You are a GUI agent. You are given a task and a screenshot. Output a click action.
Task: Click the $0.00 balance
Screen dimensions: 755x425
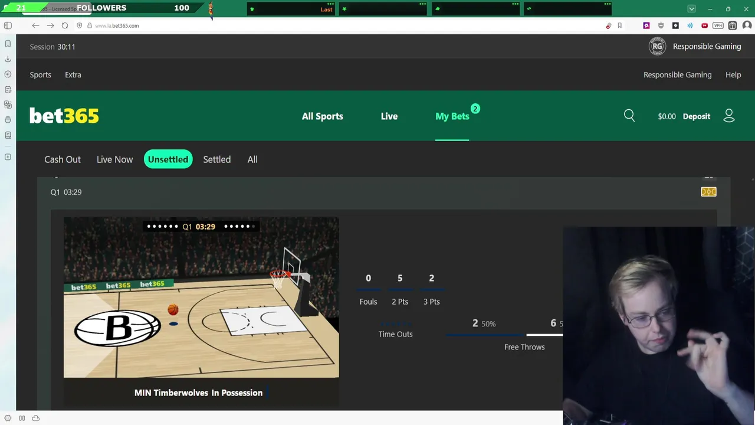tap(667, 116)
